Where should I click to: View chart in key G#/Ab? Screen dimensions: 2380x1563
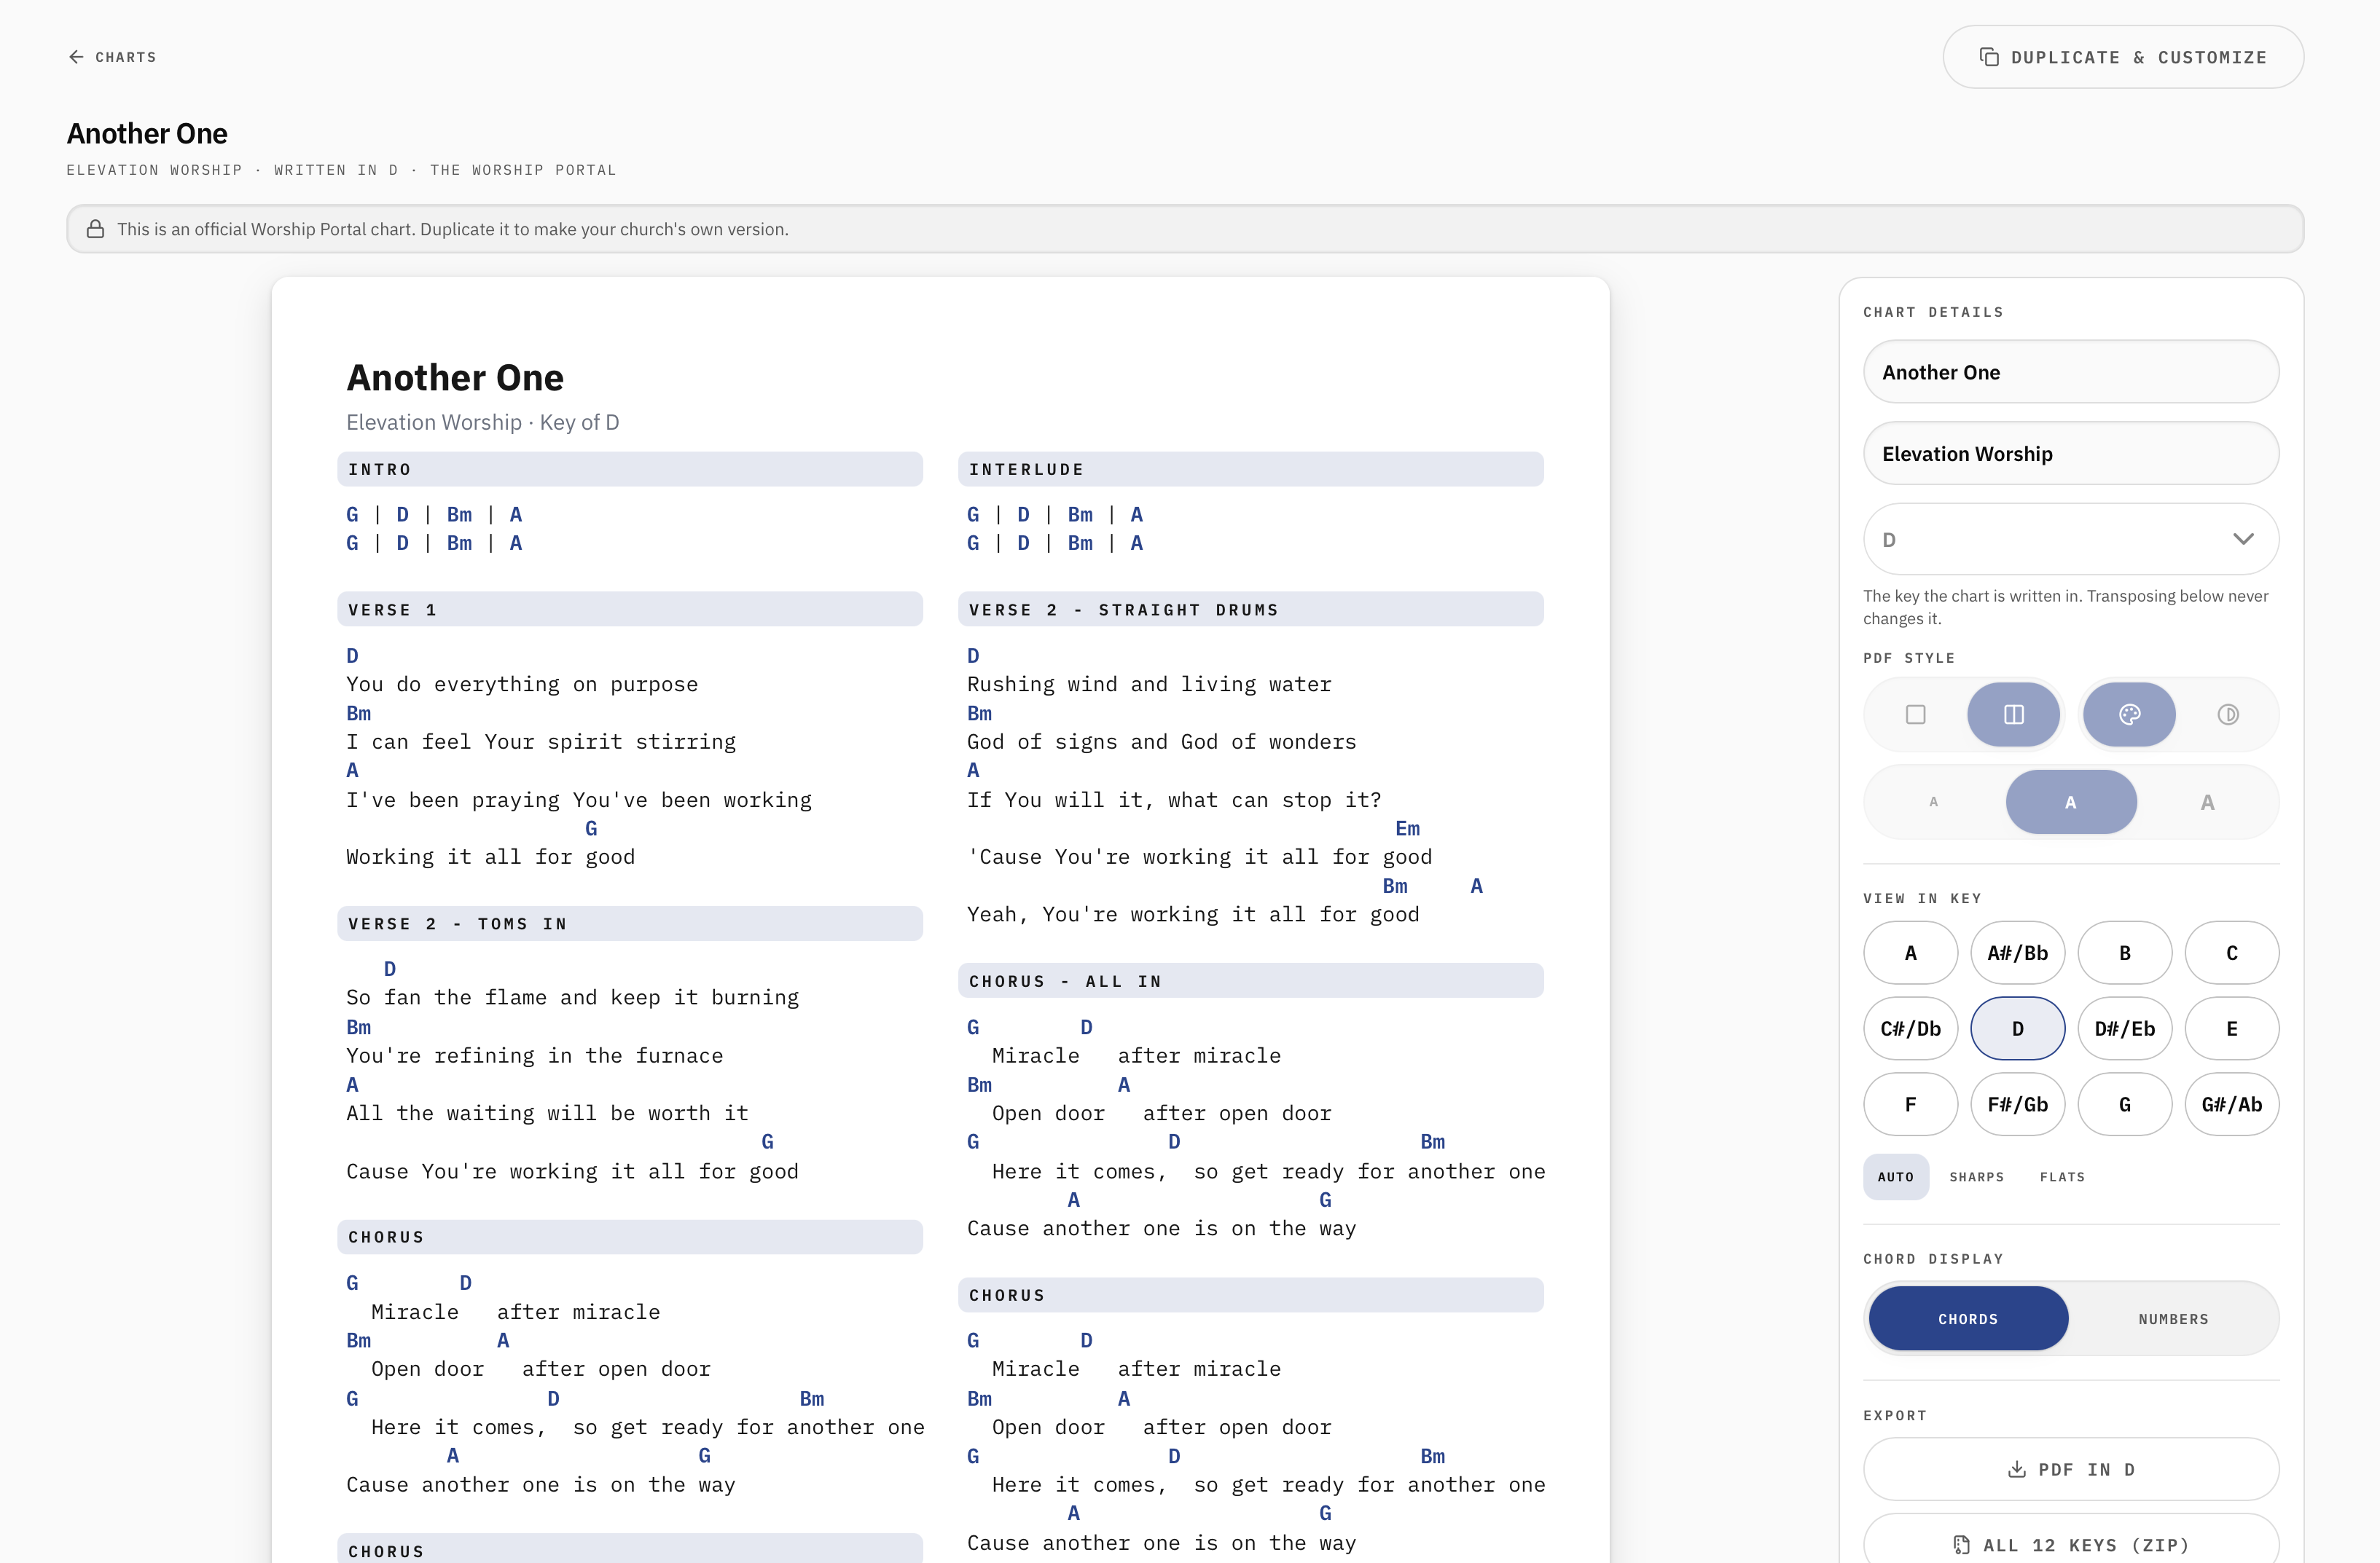tap(2231, 1104)
